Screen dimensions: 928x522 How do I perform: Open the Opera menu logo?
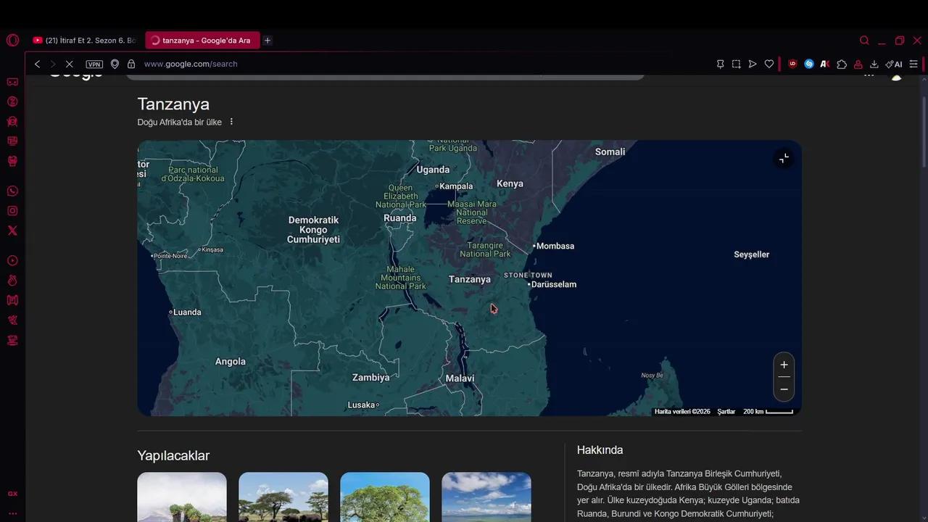12,41
